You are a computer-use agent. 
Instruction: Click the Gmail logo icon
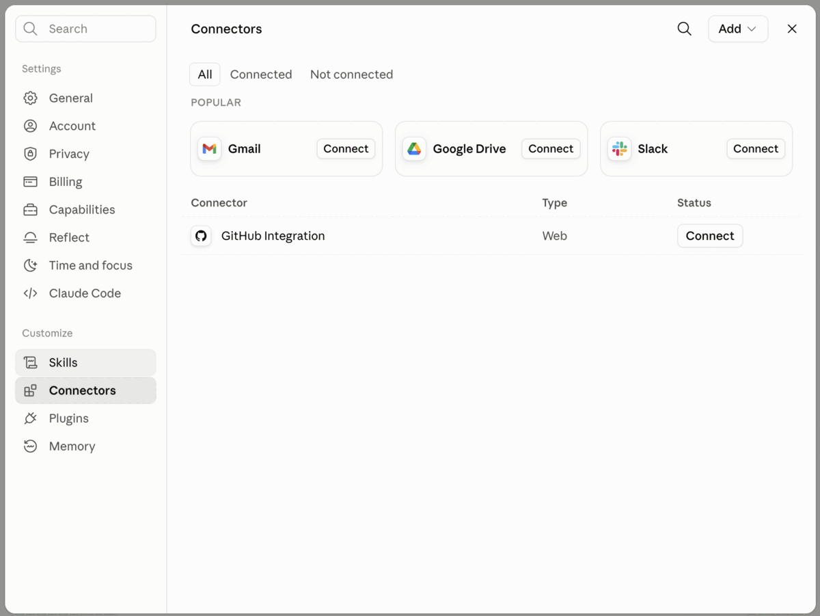(x=209, y=149)
